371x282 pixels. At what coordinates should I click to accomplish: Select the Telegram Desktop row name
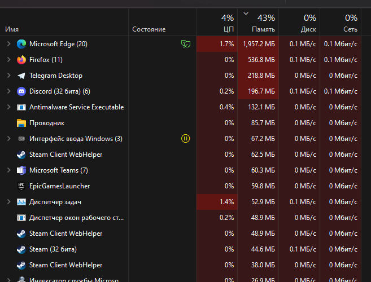point(56,76)
